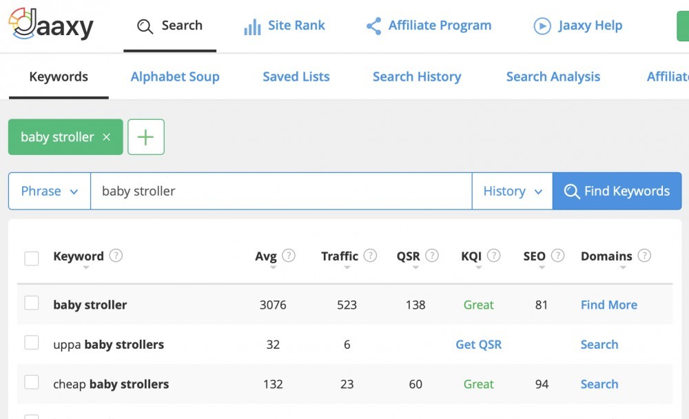Click the Jaaxy logo
689x419 pixels.
click(x=51, y=25)
